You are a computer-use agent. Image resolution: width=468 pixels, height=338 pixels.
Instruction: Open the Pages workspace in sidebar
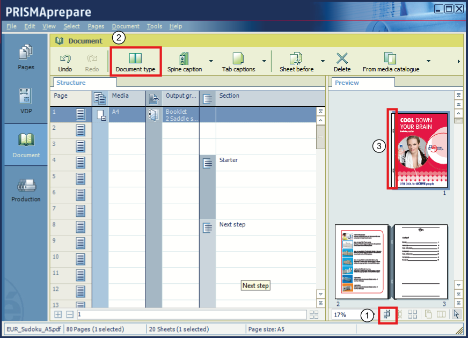26,57
